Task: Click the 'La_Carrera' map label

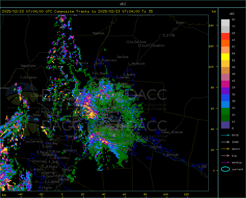Action: click(34, 141)
